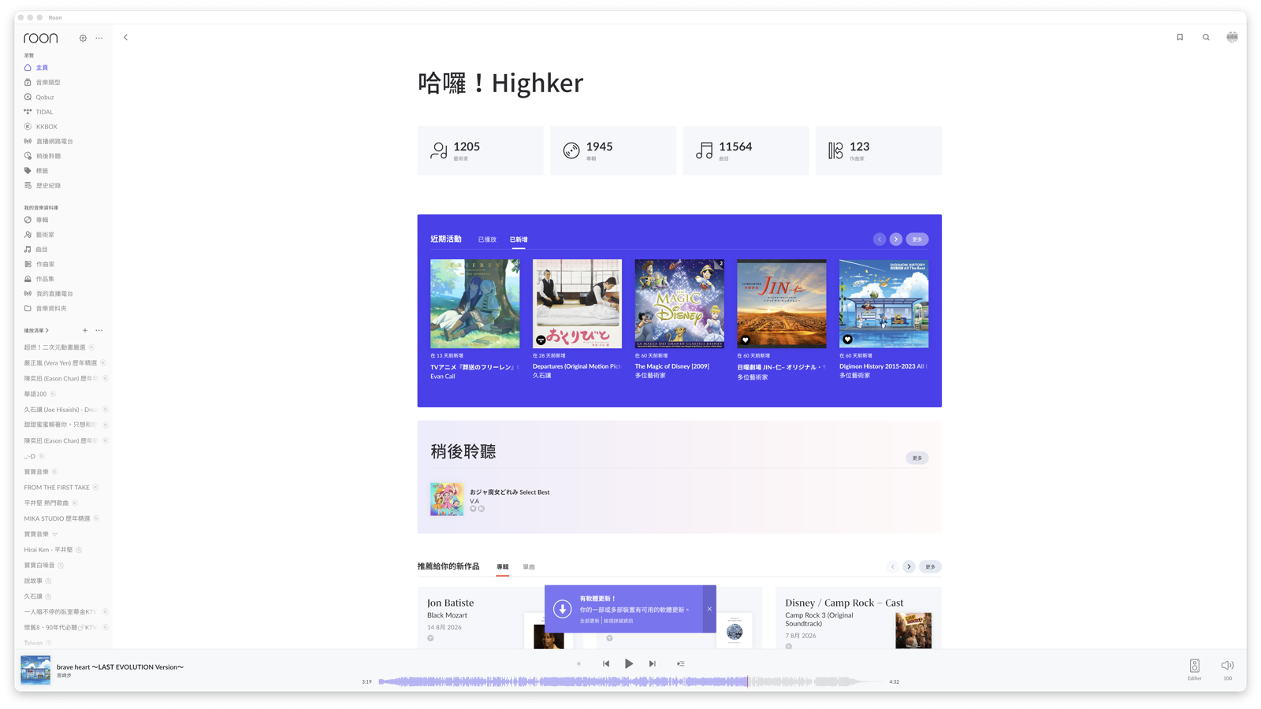Open the Camp Rock 3 soundtrack card
Viewport: 1261px width, 709px height.
[858, 618]
